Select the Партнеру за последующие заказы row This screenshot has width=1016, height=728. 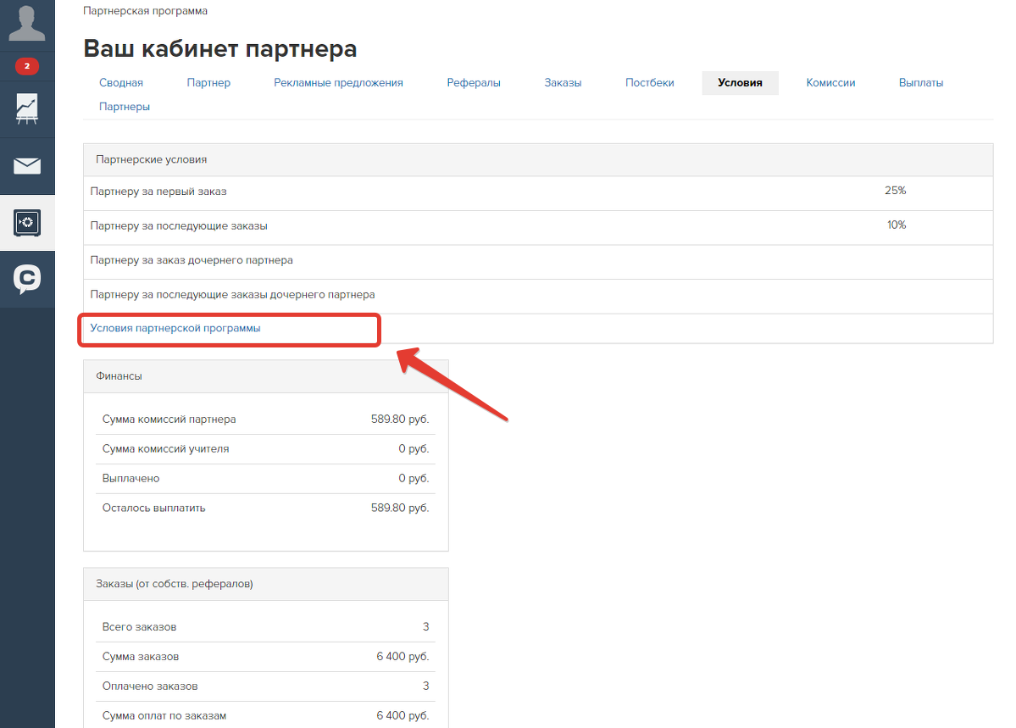[538, 227]
